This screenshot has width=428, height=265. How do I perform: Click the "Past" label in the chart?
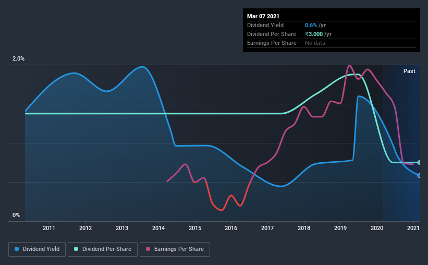[x=409, y=71]
